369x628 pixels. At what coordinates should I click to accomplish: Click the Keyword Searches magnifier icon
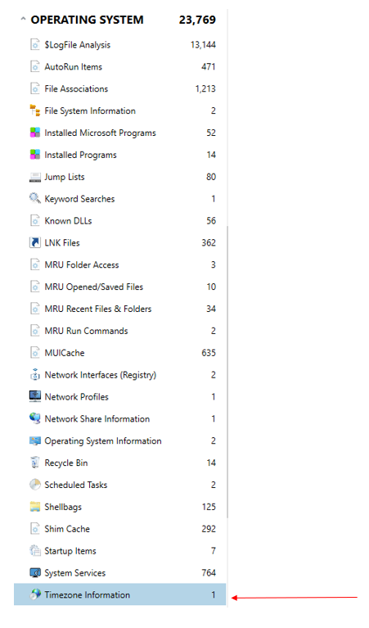pos(35,198)
